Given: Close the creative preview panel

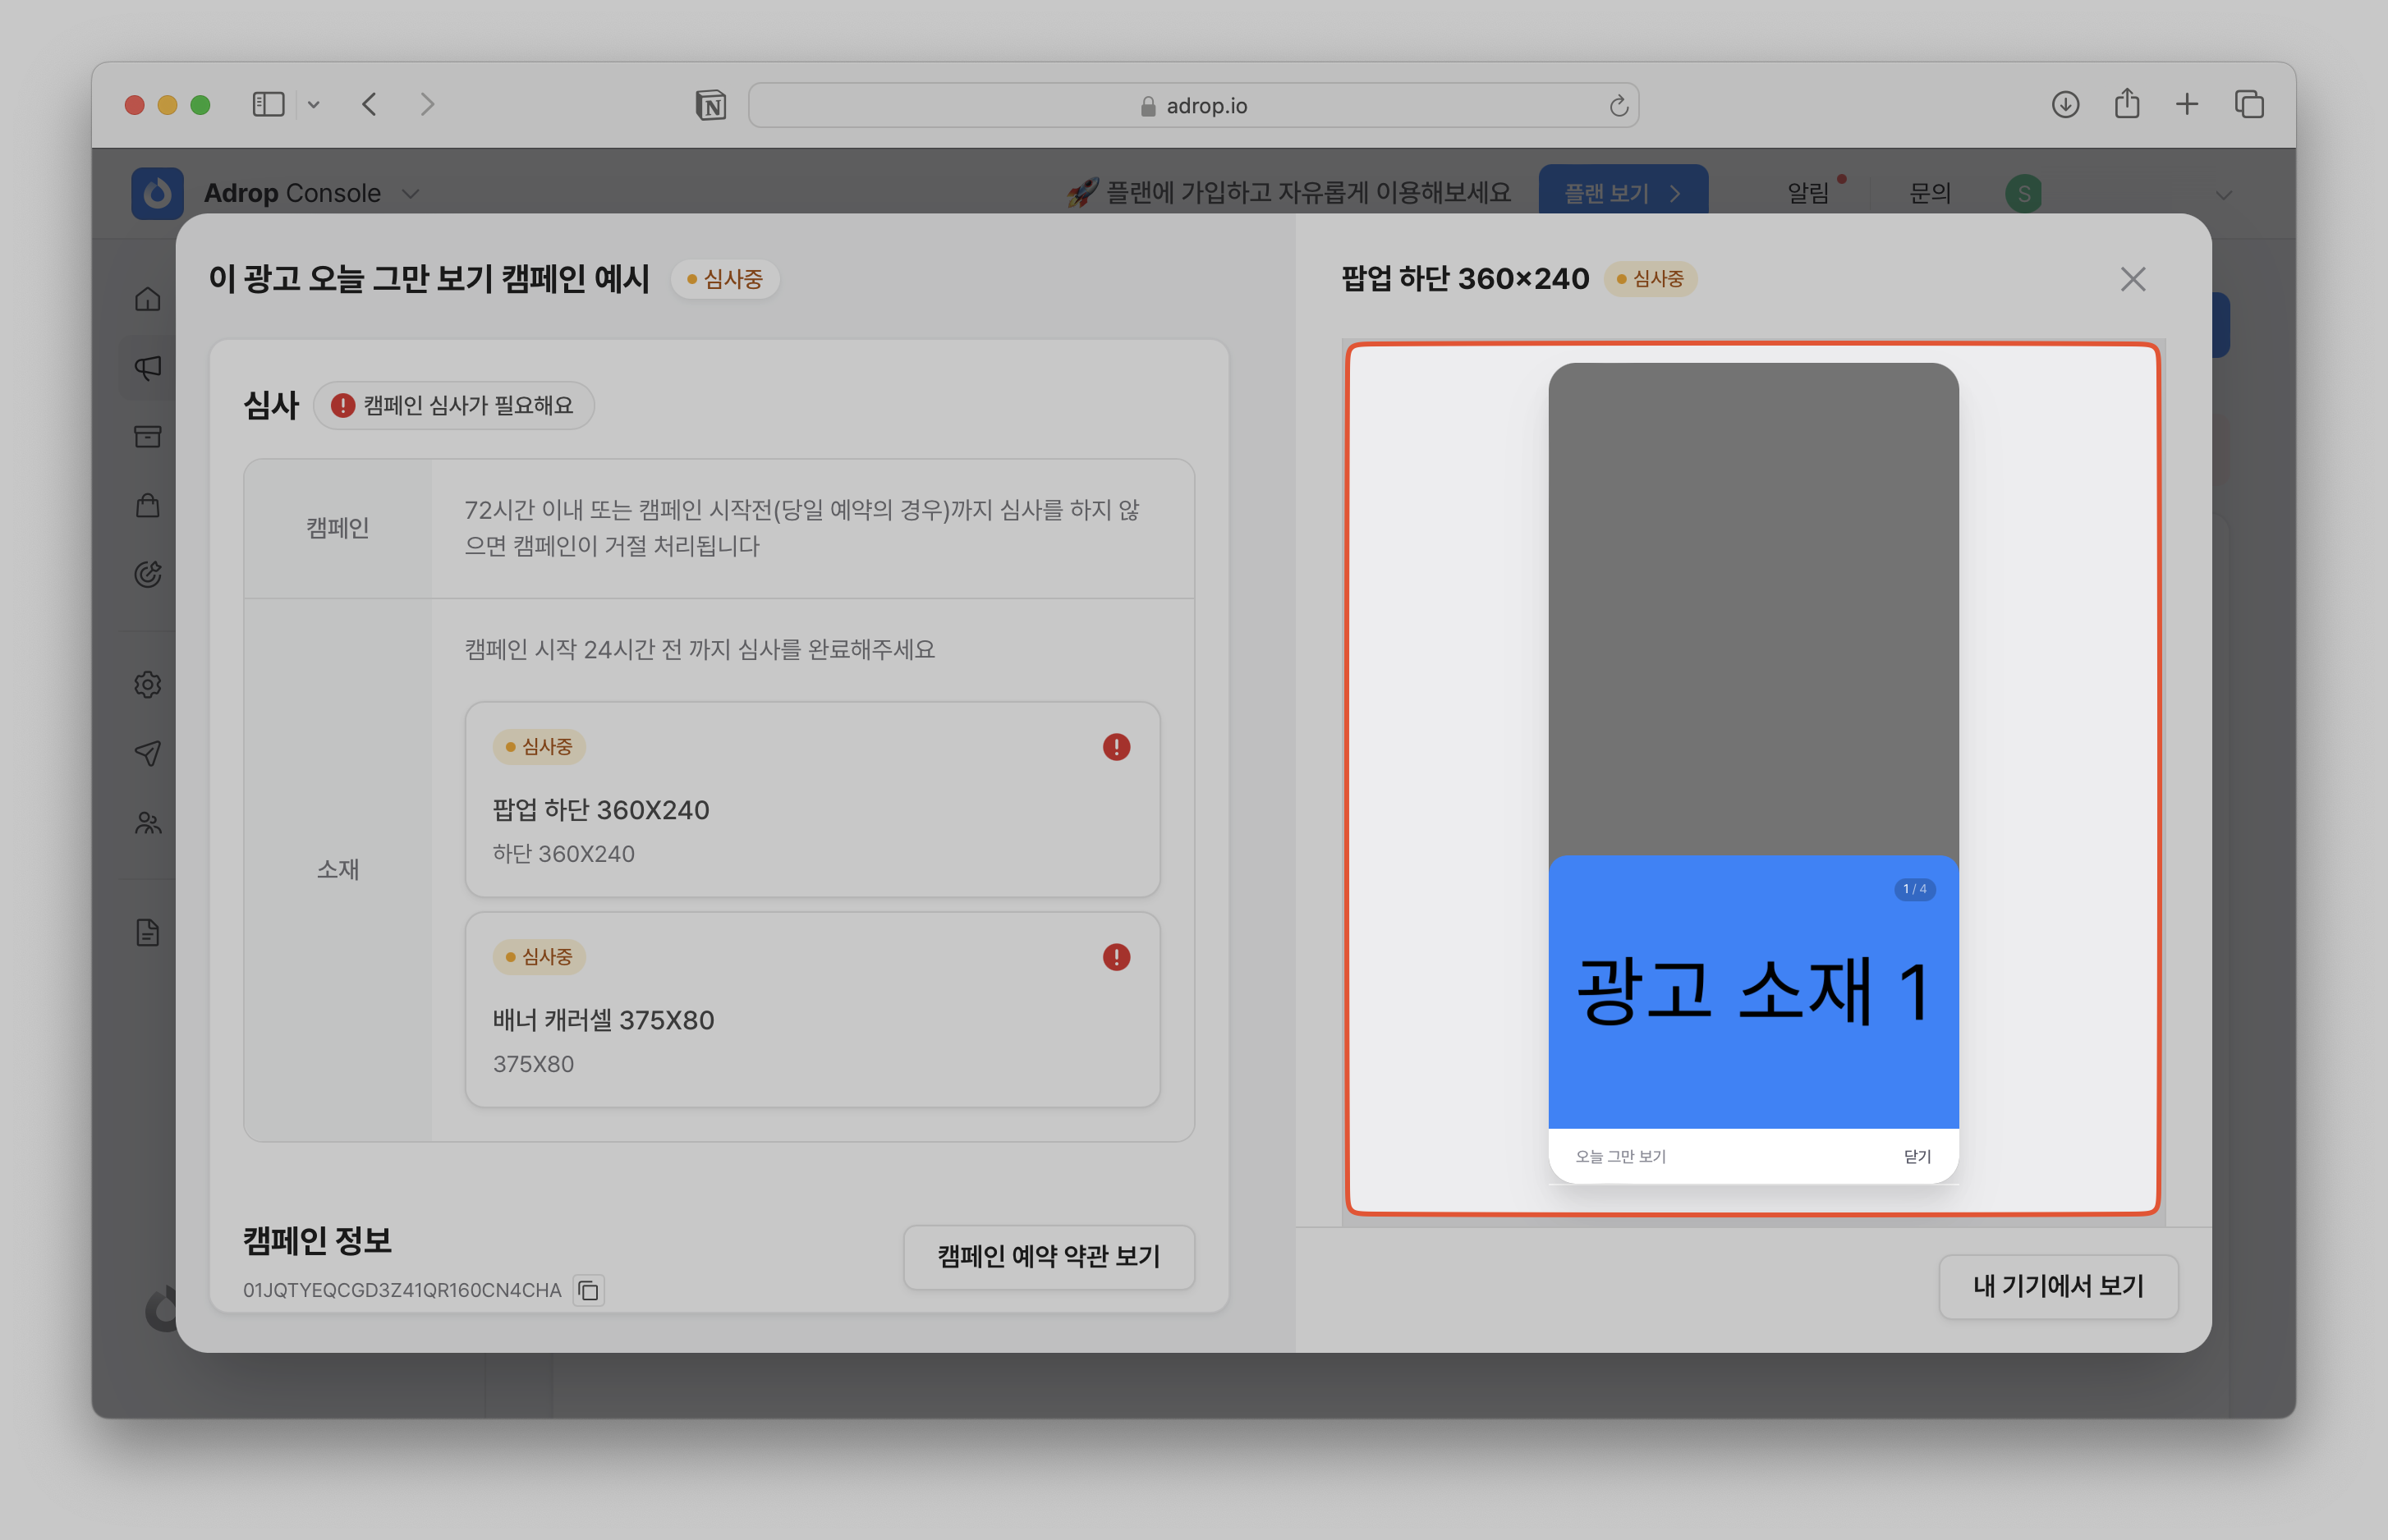Looking at the screenshot, I should 2133,279.
